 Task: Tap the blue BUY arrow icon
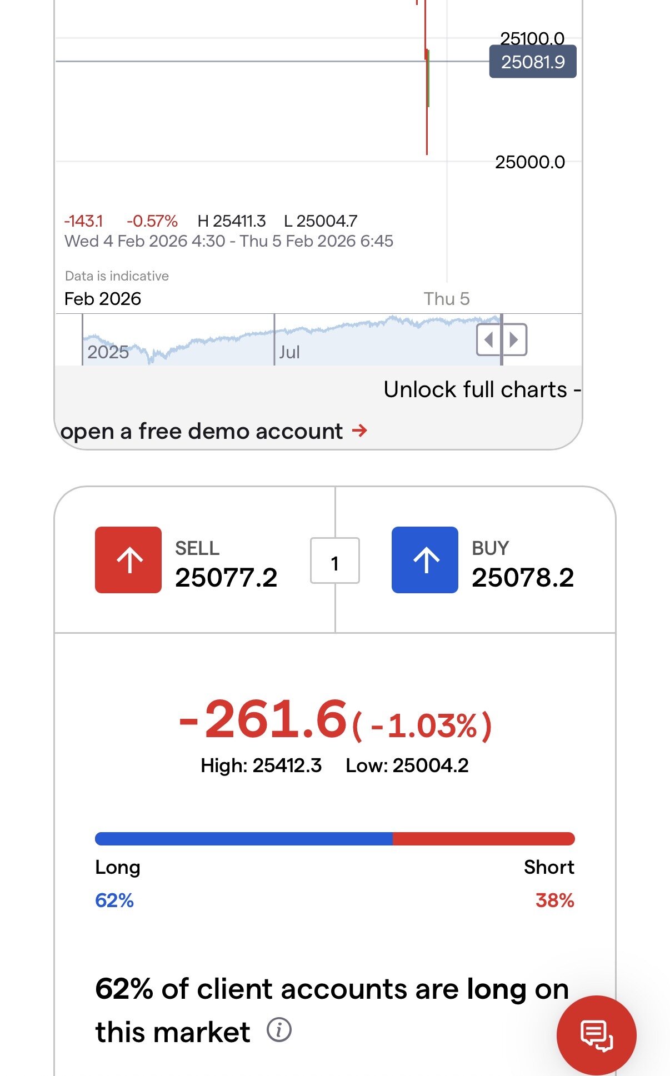tap(425, 560)
